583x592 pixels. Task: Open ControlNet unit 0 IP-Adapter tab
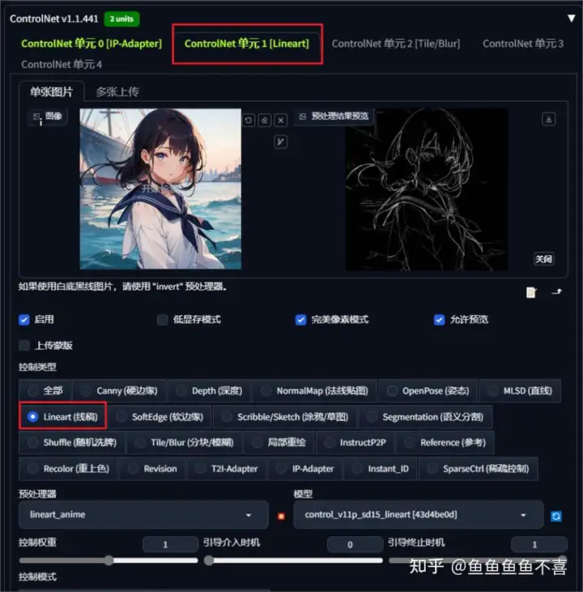click(91, 44)
